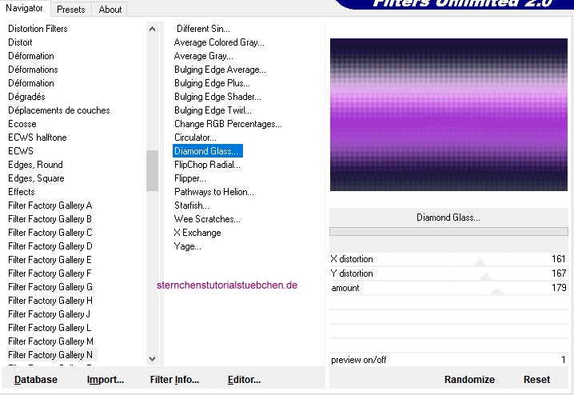Viewport: 574px width, 395px height.
Task: Click the category list scroll-up arrow
Action: click(x=152, y=29)
